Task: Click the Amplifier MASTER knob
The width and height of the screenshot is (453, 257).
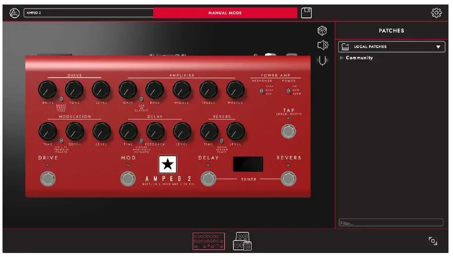Action: [x=235, y=90]
